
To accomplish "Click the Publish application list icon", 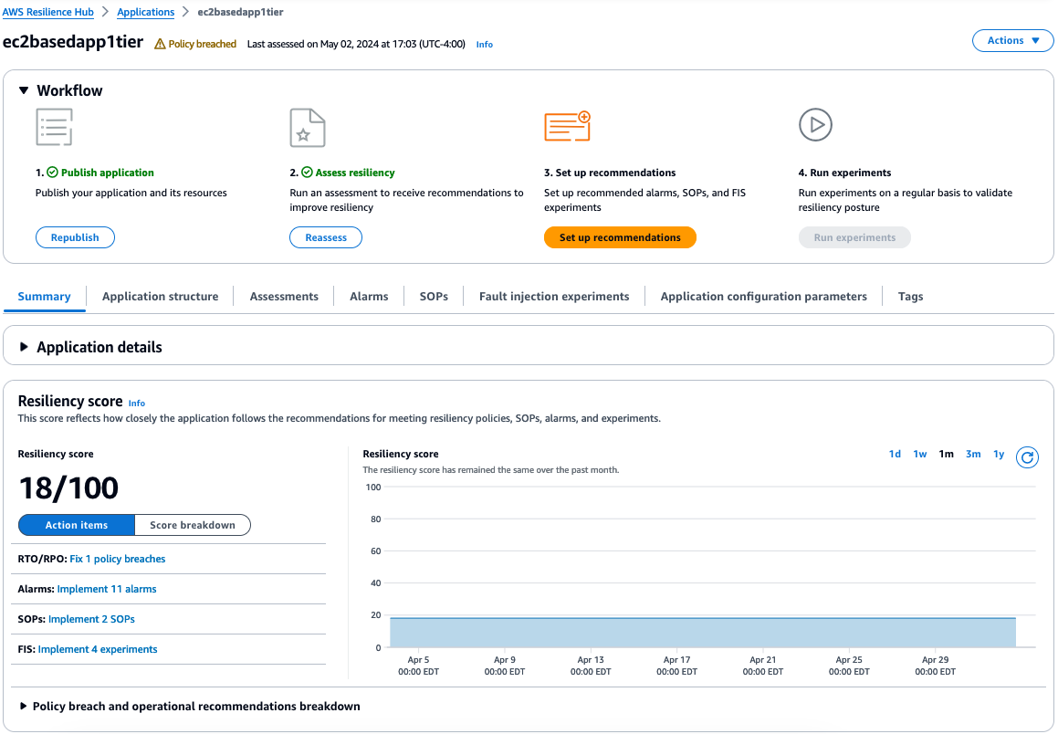I will coord(54,127).
